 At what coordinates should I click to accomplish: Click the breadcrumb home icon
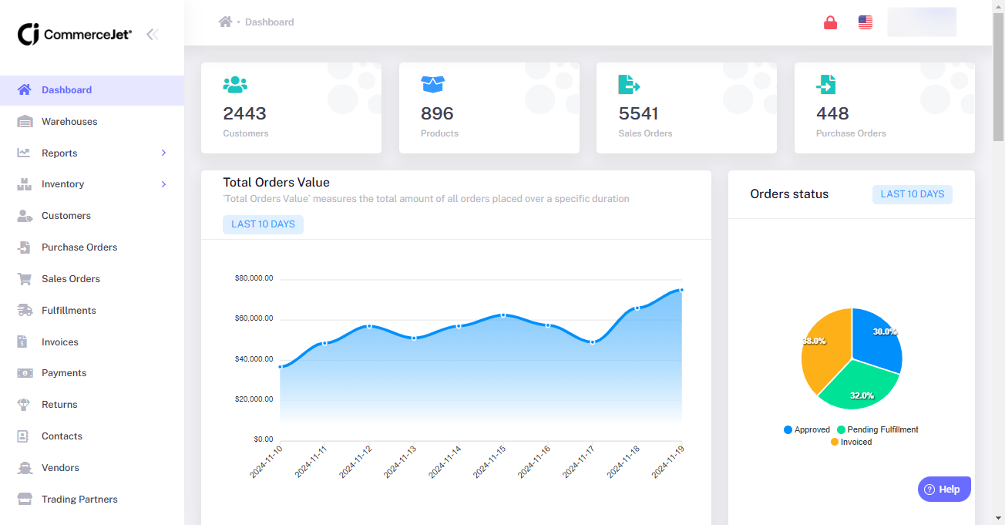[225, 22]
